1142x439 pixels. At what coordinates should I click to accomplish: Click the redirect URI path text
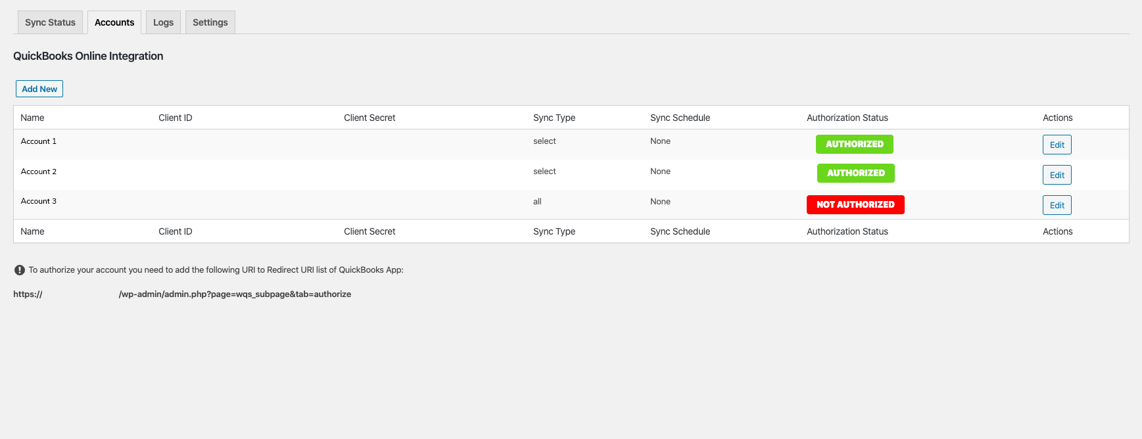tap(235, 294)
